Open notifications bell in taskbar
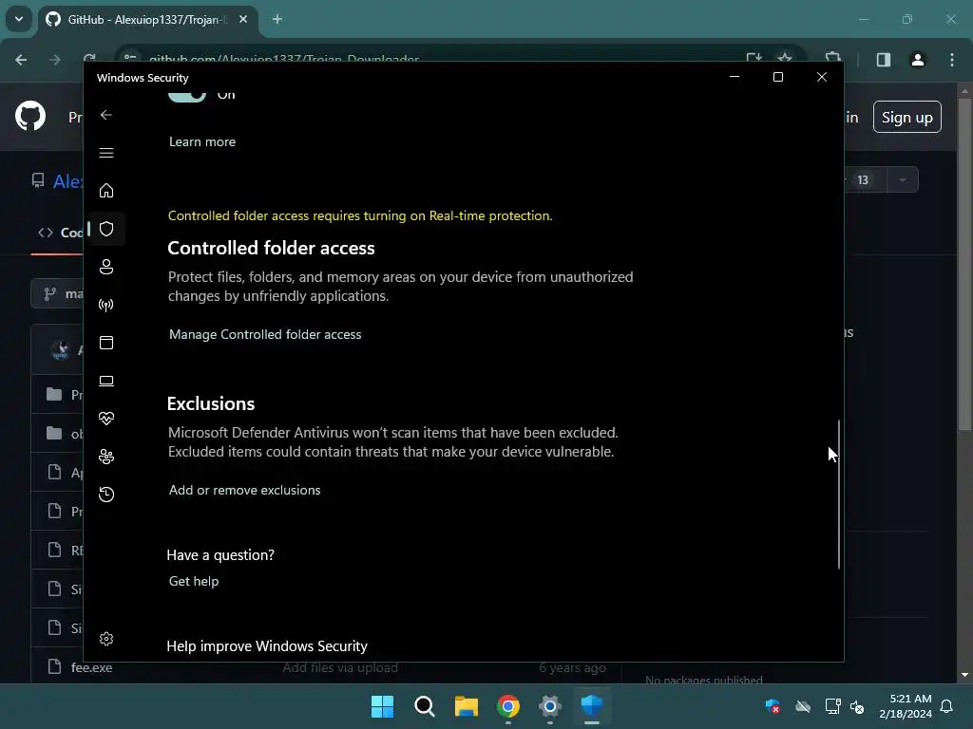The width and height of the screenshot is (973, 729). (x=946, y=706)
